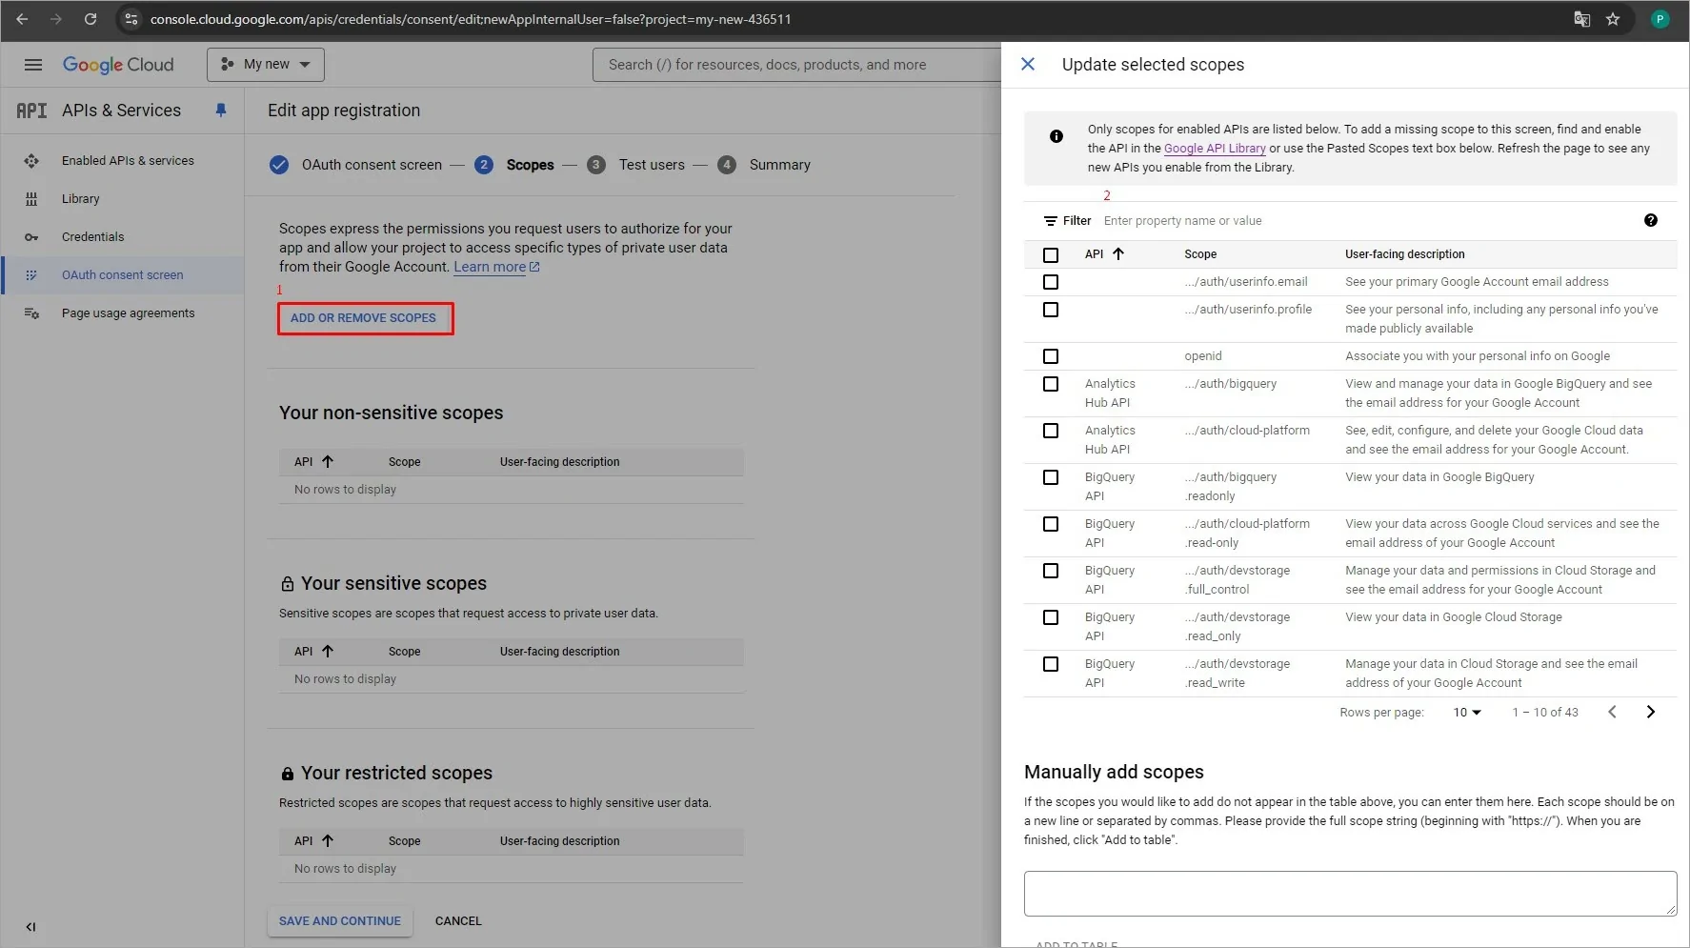The width and height of the screenshot is (1690, 948).
Task: Open the profile avatar menu
Action: 1660,19
